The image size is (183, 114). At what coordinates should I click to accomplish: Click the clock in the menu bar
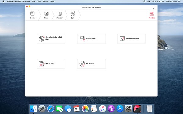tap(158, 2)
